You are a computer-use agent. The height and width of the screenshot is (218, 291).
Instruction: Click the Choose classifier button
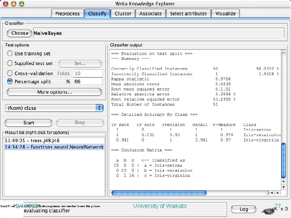point(19,33)
